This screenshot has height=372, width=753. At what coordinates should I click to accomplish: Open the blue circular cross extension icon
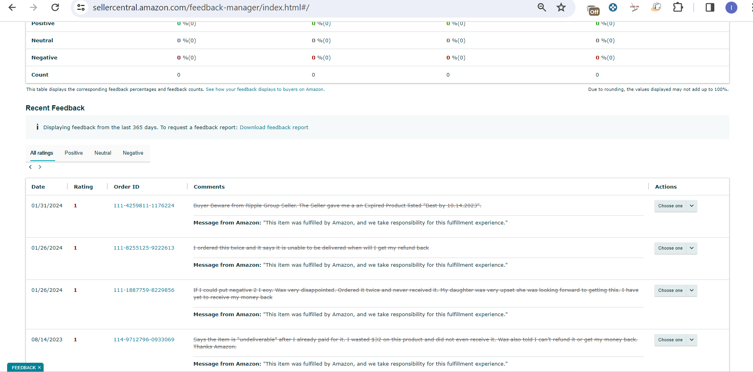pyautogui.click(x=613, y=7)
